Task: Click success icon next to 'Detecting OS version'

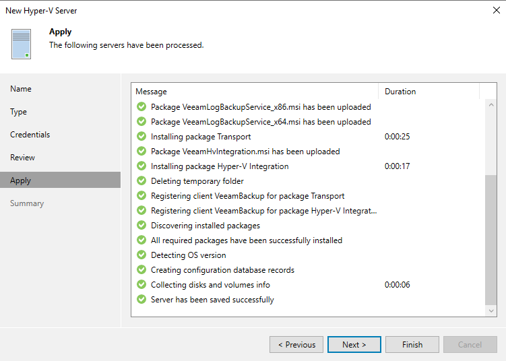Action: pyautogui.click(x=141, y=255)
